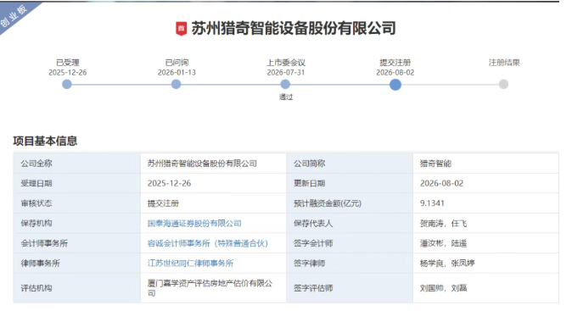The width and height of the screenshot is (572, 311).
Task: Select the 上市委会议 timeline node
Action: pos(285,85)
